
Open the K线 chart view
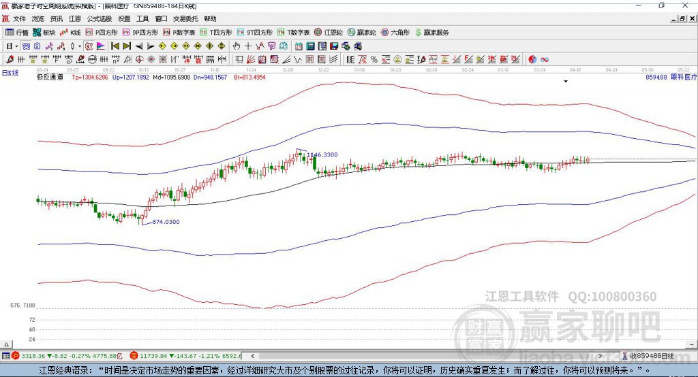coord(70,33)
